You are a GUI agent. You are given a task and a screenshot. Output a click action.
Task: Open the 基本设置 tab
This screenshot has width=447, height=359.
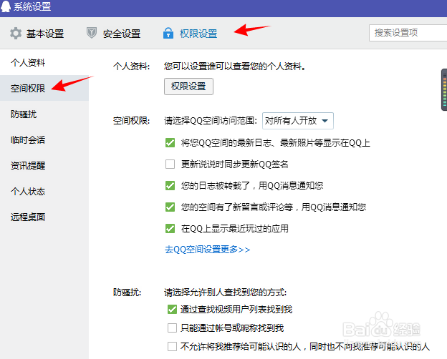click(x=45, y=34)
